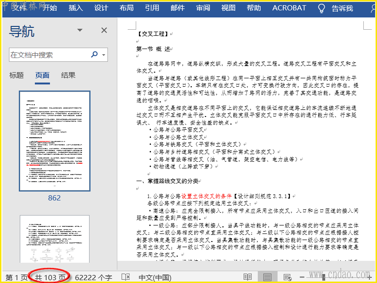Click the text 【设计细则规范 3.3.1】
This screenshot has height=283, width=377.
click(x=262, y=196)
